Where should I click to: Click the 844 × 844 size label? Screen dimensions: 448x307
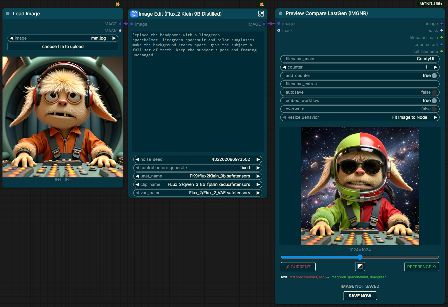click(63, 180)
